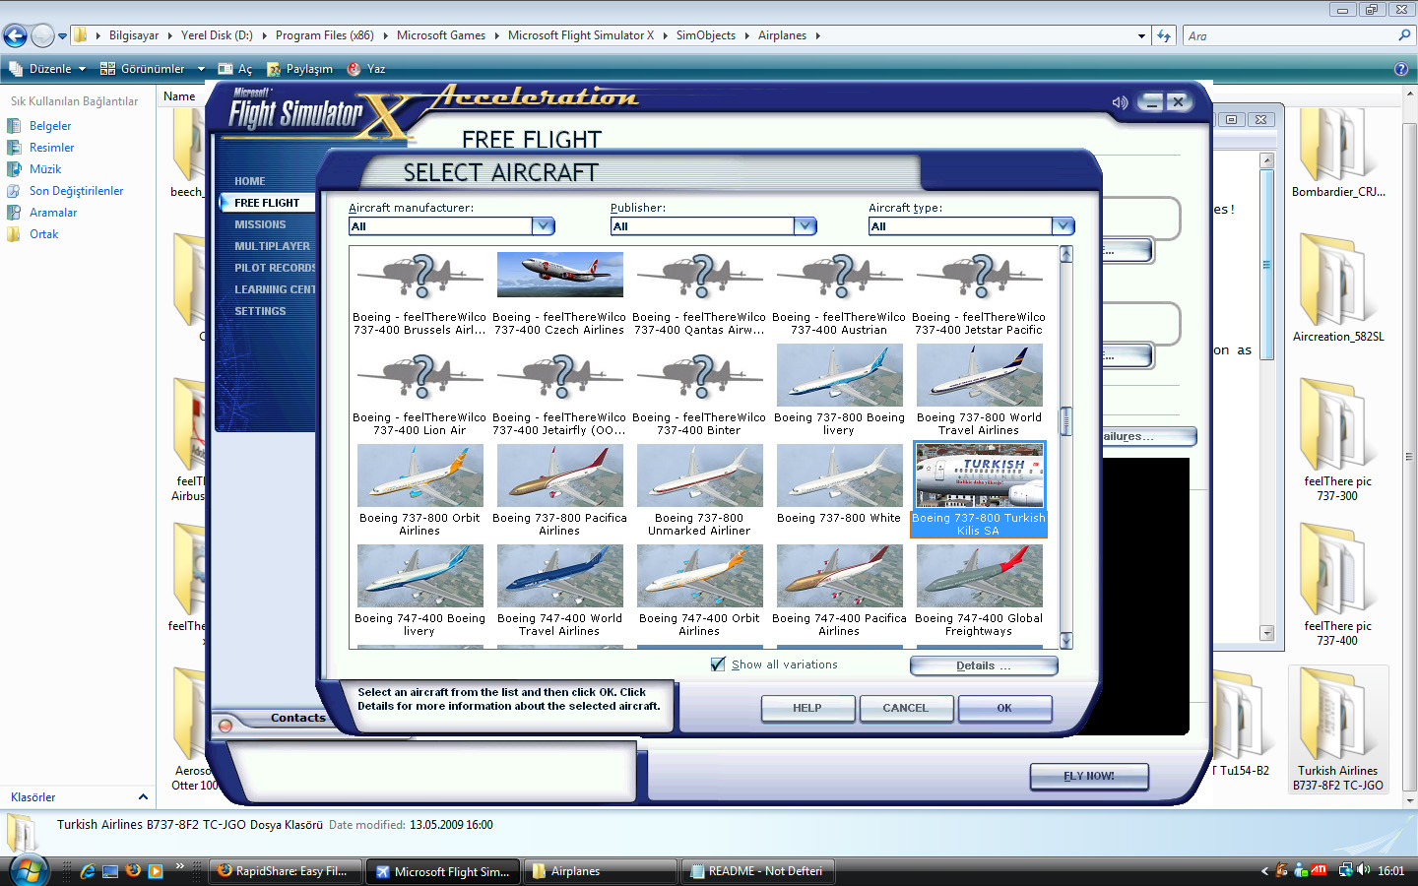Click the HELP button
Screen dimensions: 1418x886
tap(807, 708)
